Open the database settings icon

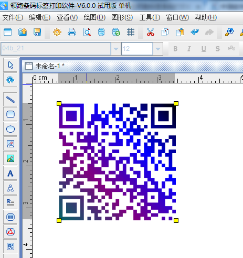coord(101,32)
